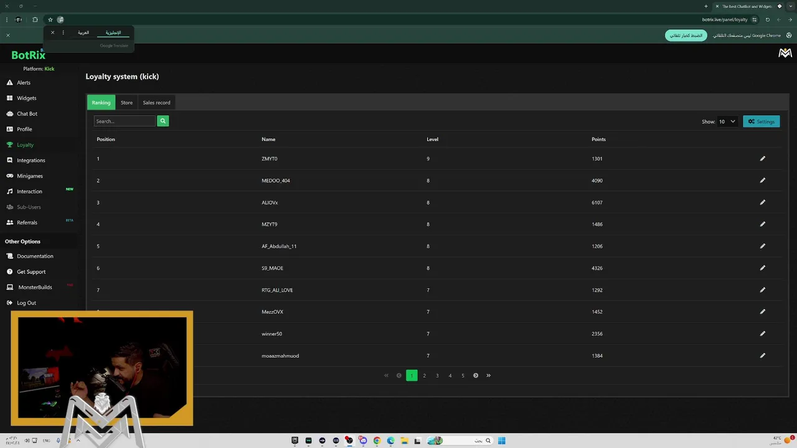This screenshot has height=448, width=797.
Task: Edit points for RTG_ALI_LOVE
Action: (762, 290)
